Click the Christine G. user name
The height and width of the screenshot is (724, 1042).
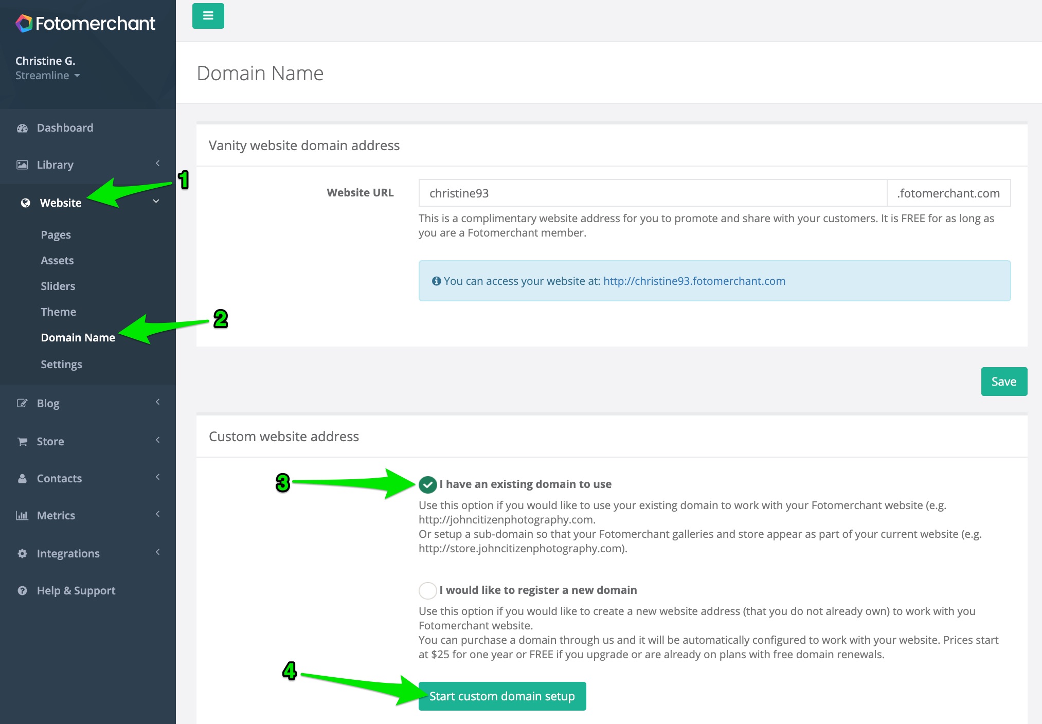[45, 61]
